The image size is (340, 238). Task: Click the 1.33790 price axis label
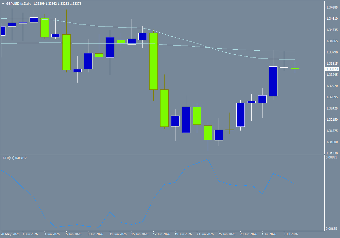(332, 52)
